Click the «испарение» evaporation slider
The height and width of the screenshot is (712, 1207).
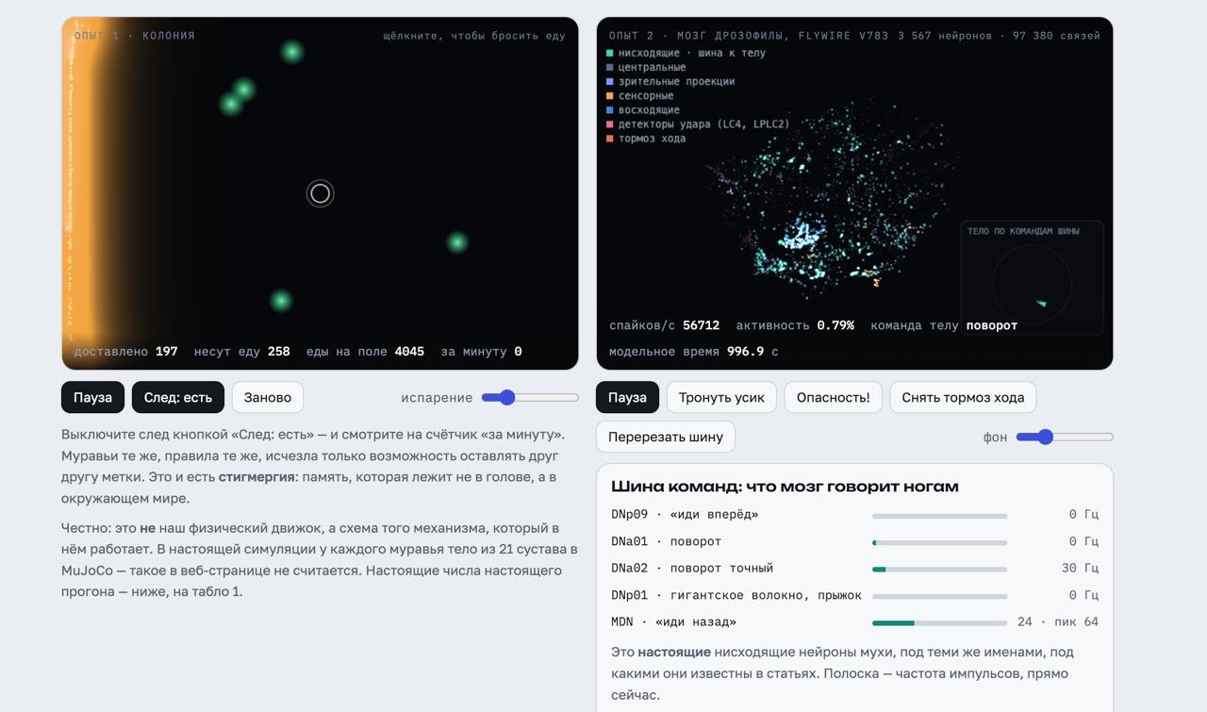[530, 397]
